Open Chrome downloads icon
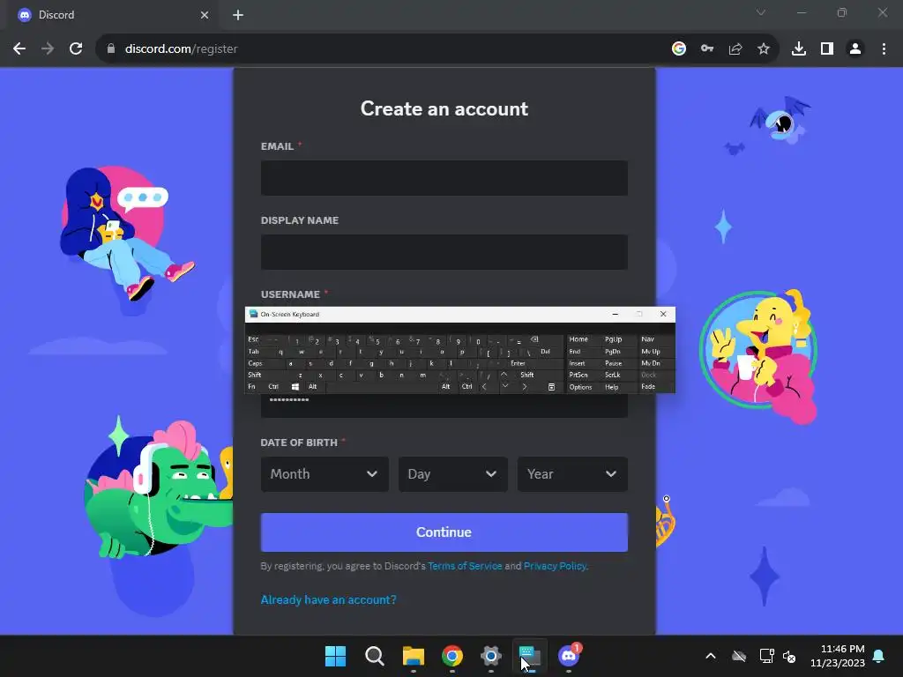 pos(799,49)
